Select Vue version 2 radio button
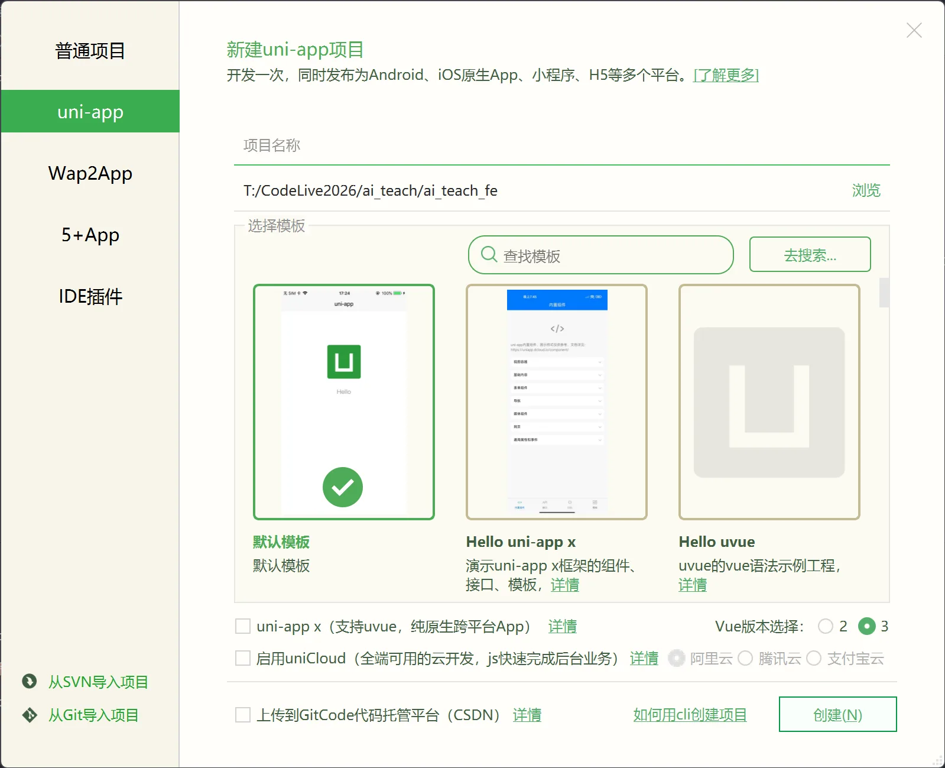The height and width of the screenshot is (768, 945). coord(826,626)
